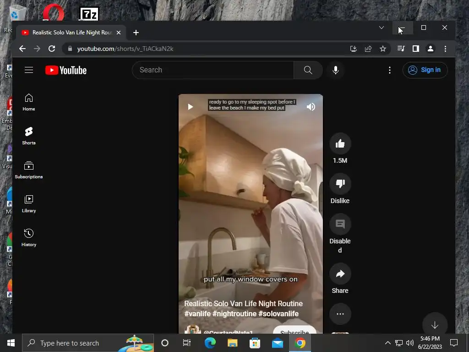The image size is (469, 352).
Task: Launch Microsoft Edge from taskbar
Action: 210,343
